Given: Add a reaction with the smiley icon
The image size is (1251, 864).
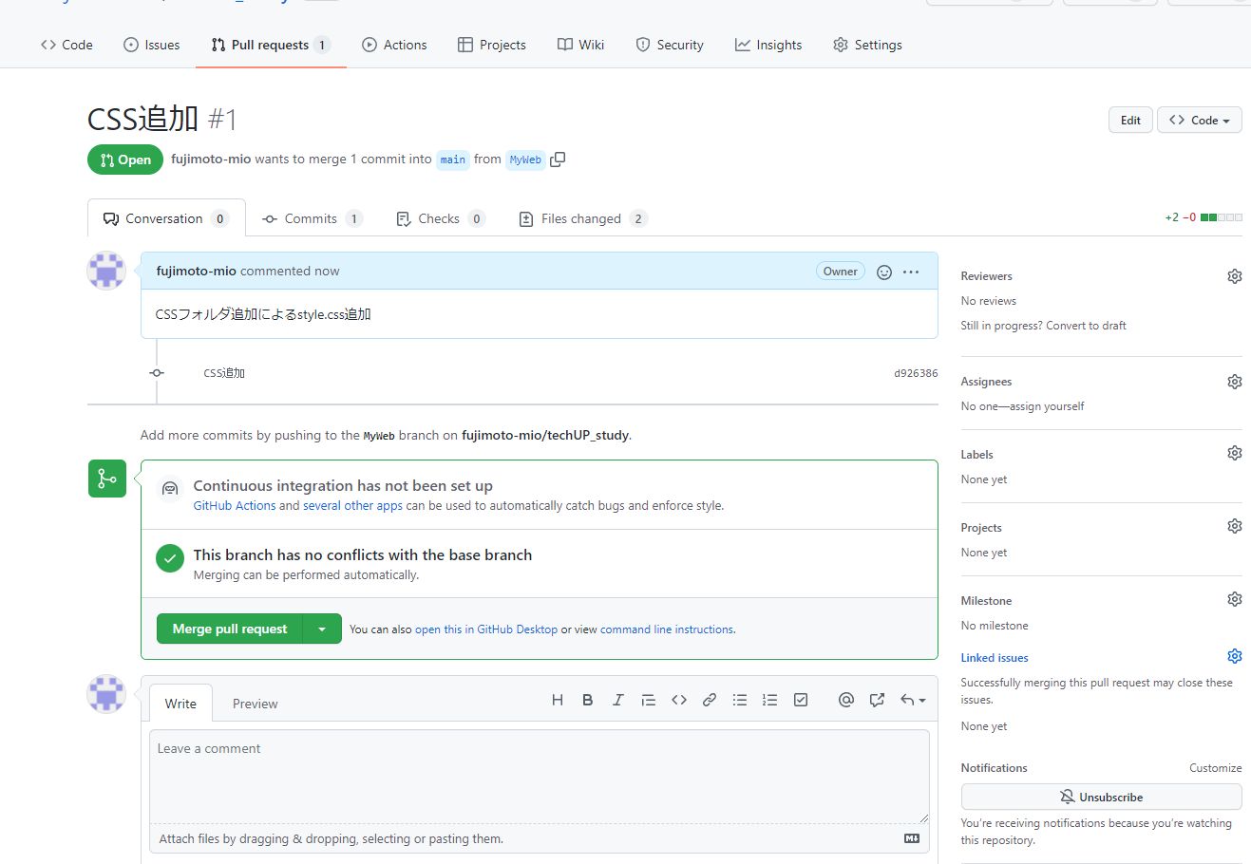Looking at the screenshot, I should click(x=884, y=272).
